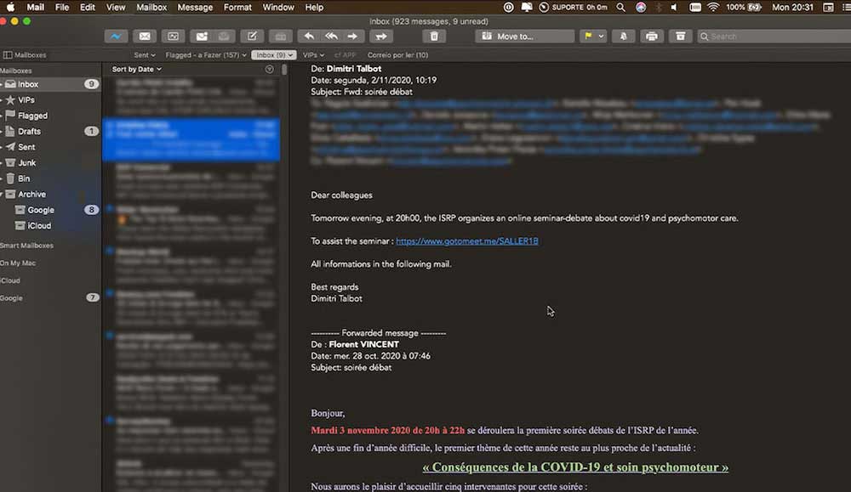Screen dimensions: 851x492
Task: Open Flagged - a Fazer (157) dropdown
Action: coord(206,54)
